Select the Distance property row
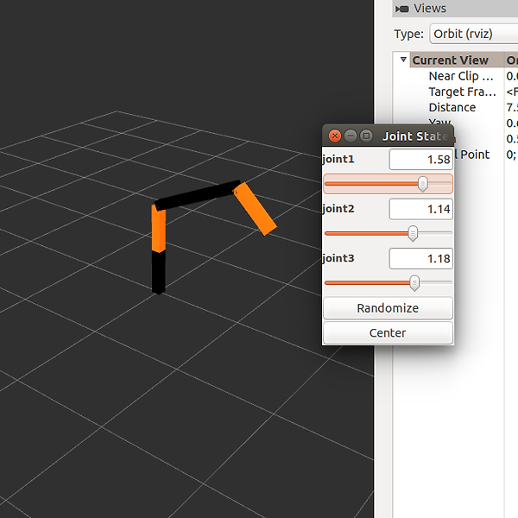Viewport: 518px width, 518px height. (452, 107)
